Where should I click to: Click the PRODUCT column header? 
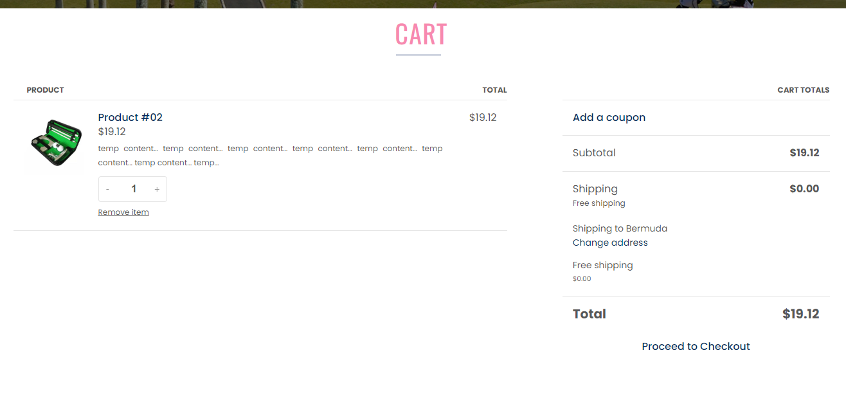tap(45, 90)
